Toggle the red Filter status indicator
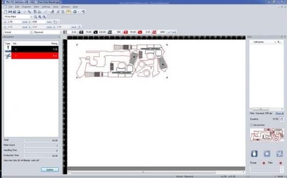The image size is (287, 178). tap(281, 163)
